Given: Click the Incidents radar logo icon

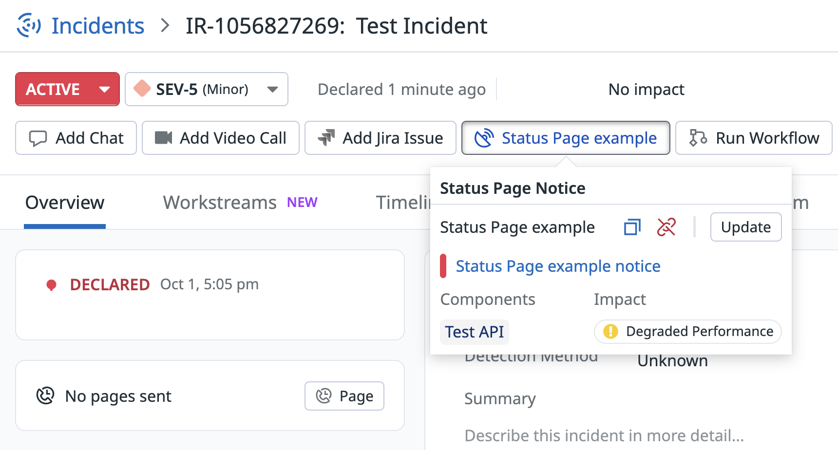Looking at the screenshot, I should click(x=29, y=25).
